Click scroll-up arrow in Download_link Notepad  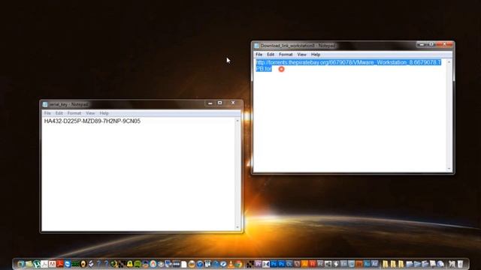[x=449, y=62]
